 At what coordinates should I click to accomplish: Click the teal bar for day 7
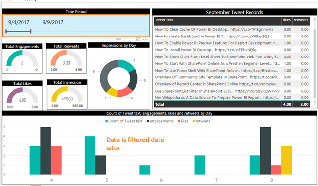(x=200, y=165)
